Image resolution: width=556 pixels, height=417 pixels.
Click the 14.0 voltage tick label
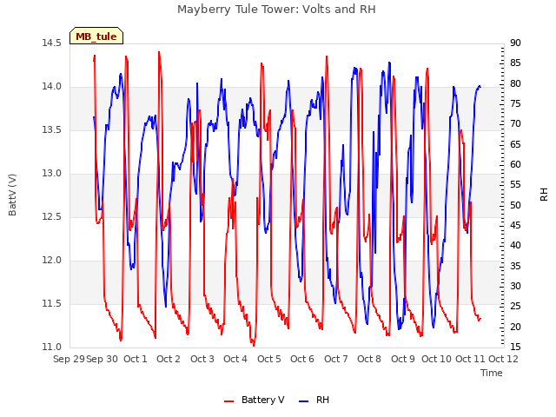[52, 87]
